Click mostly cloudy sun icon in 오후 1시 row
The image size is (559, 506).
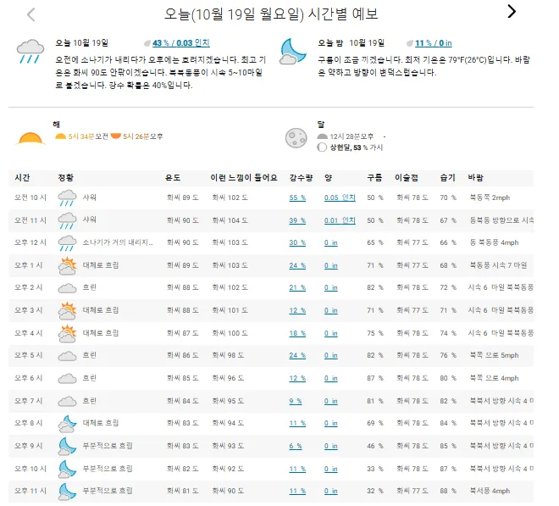[x=68, y=266]
